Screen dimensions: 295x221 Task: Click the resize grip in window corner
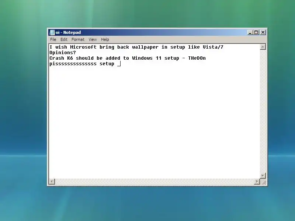click(x=264, y=182)
